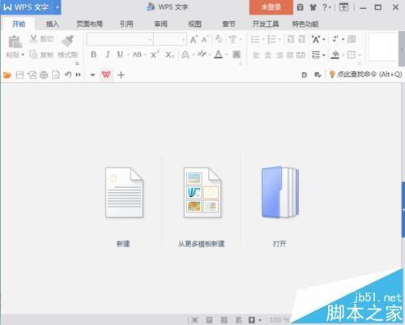Click the 新建 new document thumbnail
The image size is (405, 325).
pyautogui.click(x=124, y=192)
